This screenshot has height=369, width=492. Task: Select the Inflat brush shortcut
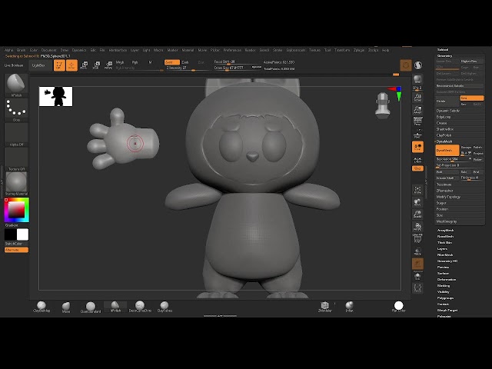tap(349, 307)
